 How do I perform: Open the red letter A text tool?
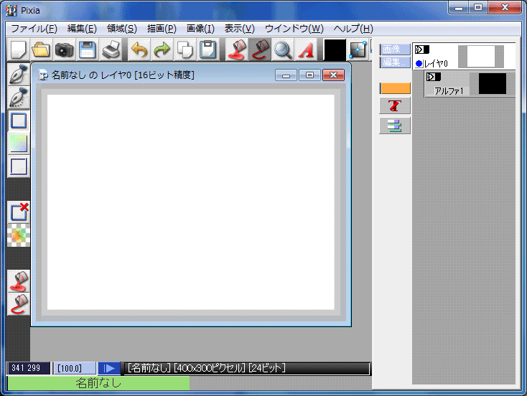[x=306, y=49]
